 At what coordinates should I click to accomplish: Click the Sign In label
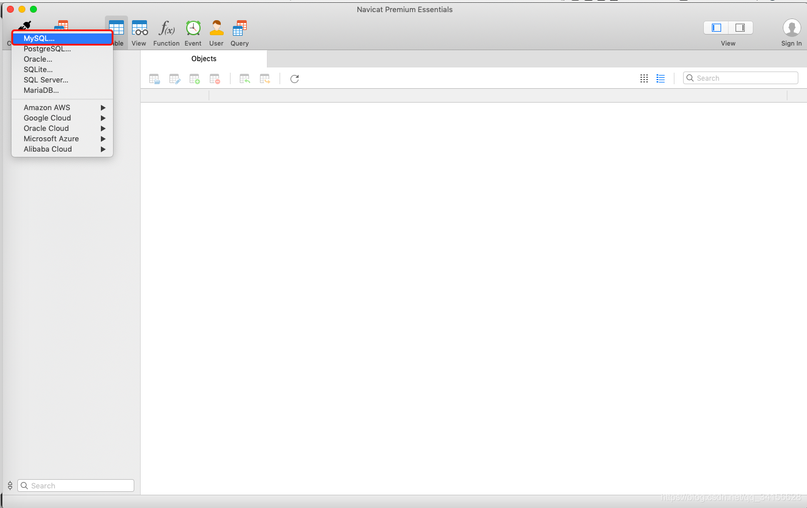point(791,43)
